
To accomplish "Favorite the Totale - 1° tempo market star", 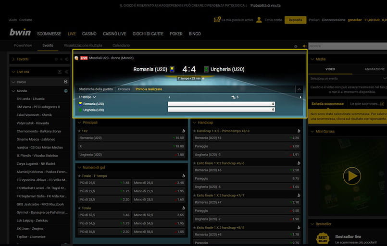I will 79,176.
